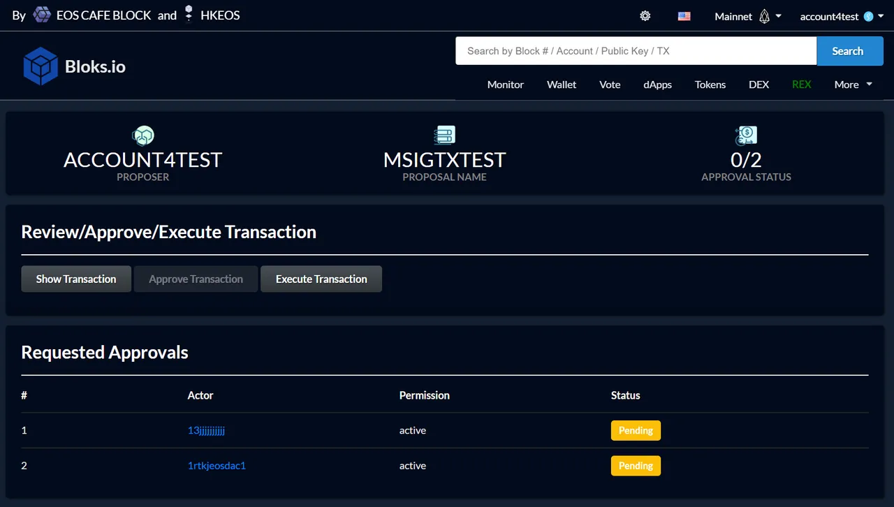Click the proposer icon above ACCOUNT4TEST
This screenshot has height=507, width=894.
(143, 135)
